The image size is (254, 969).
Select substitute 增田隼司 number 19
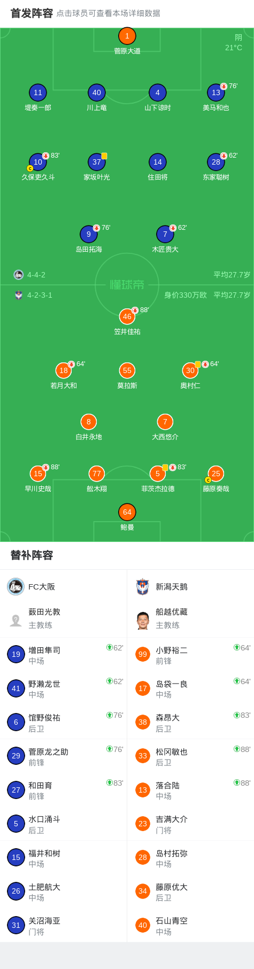(64, 655)
